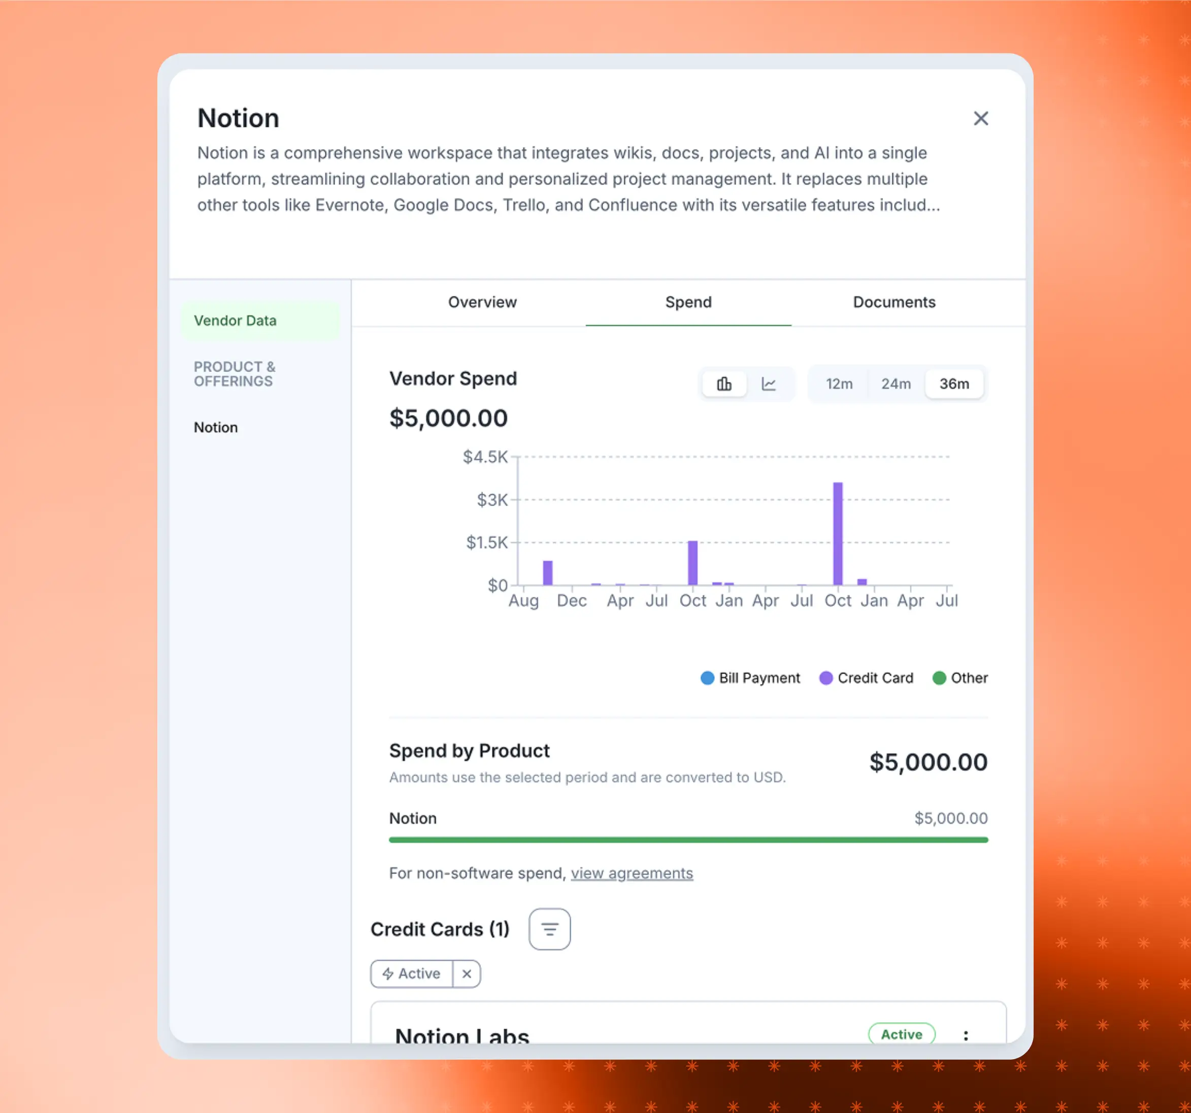Click the Active status badge on Notion Labs

(x=902, y=1034)
